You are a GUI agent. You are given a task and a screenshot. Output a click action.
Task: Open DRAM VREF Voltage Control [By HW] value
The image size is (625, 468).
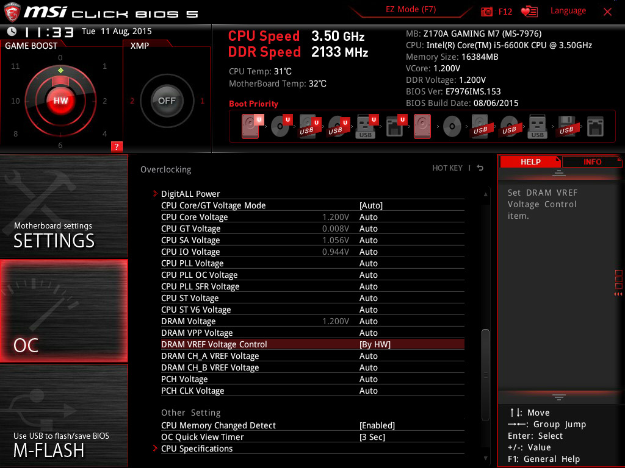(x=375, y=344)
